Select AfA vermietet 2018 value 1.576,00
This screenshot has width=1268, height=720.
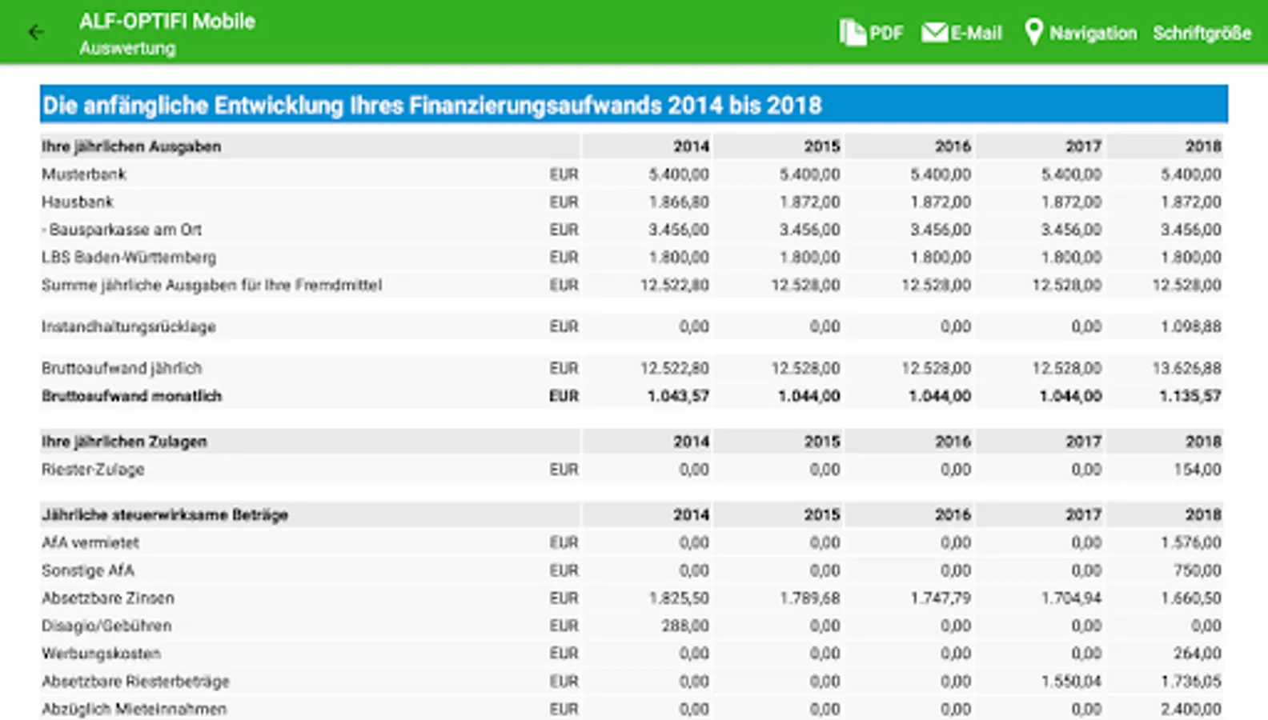(1191, 542)
